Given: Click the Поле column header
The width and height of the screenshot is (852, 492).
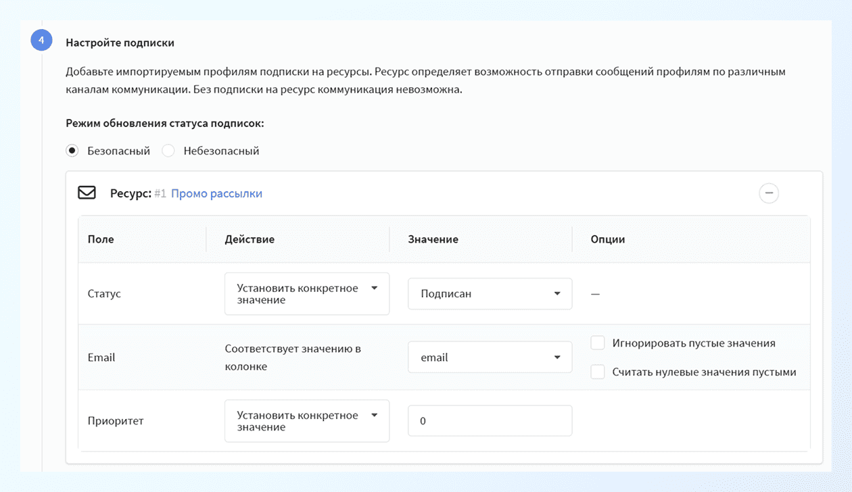Looking at the screenshot, I should point(101,239).
